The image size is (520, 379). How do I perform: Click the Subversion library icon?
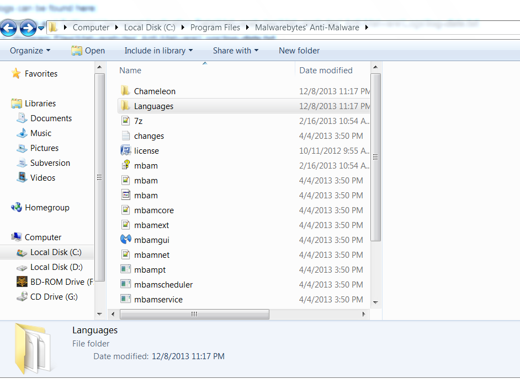tap(22, 163)
